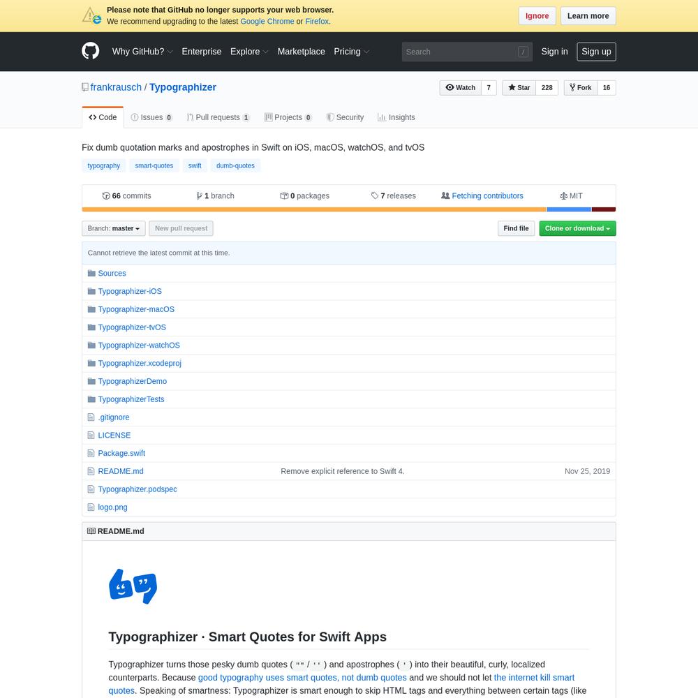This screenshot has height=698, width=698.
Task: View the Insights tab
Action: tap(396, 117)
